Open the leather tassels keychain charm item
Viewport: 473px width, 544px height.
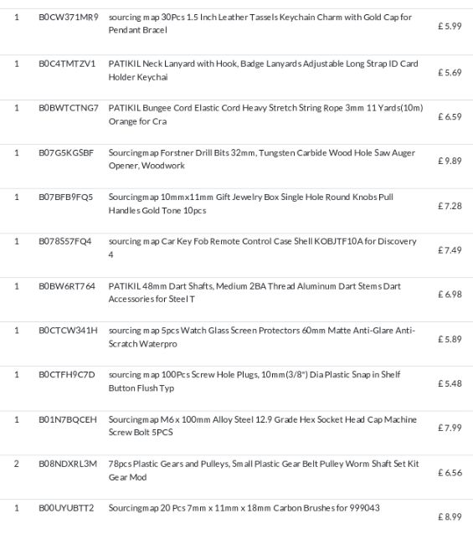click(x=260, y=23)
